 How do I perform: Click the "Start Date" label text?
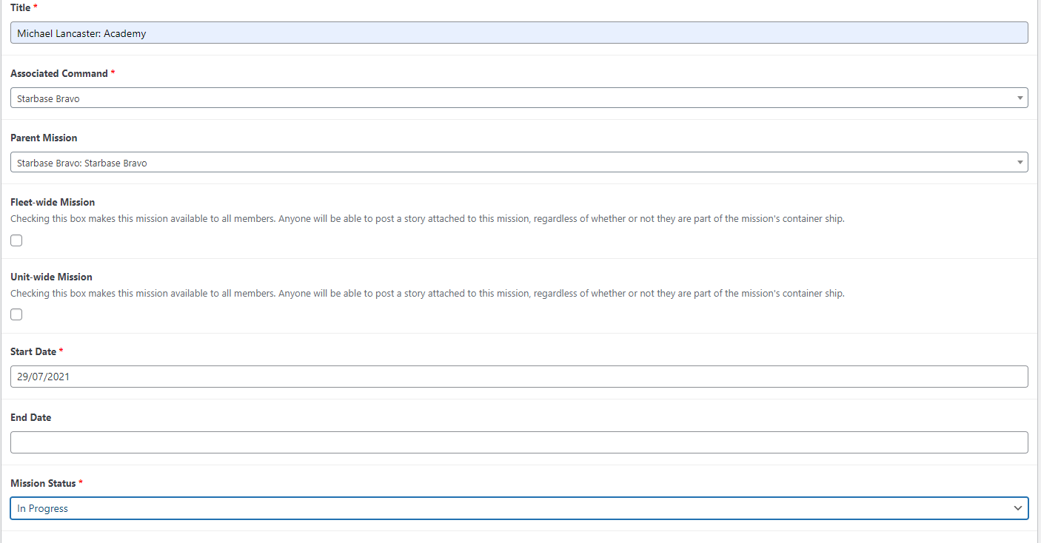tap(33, 351)
